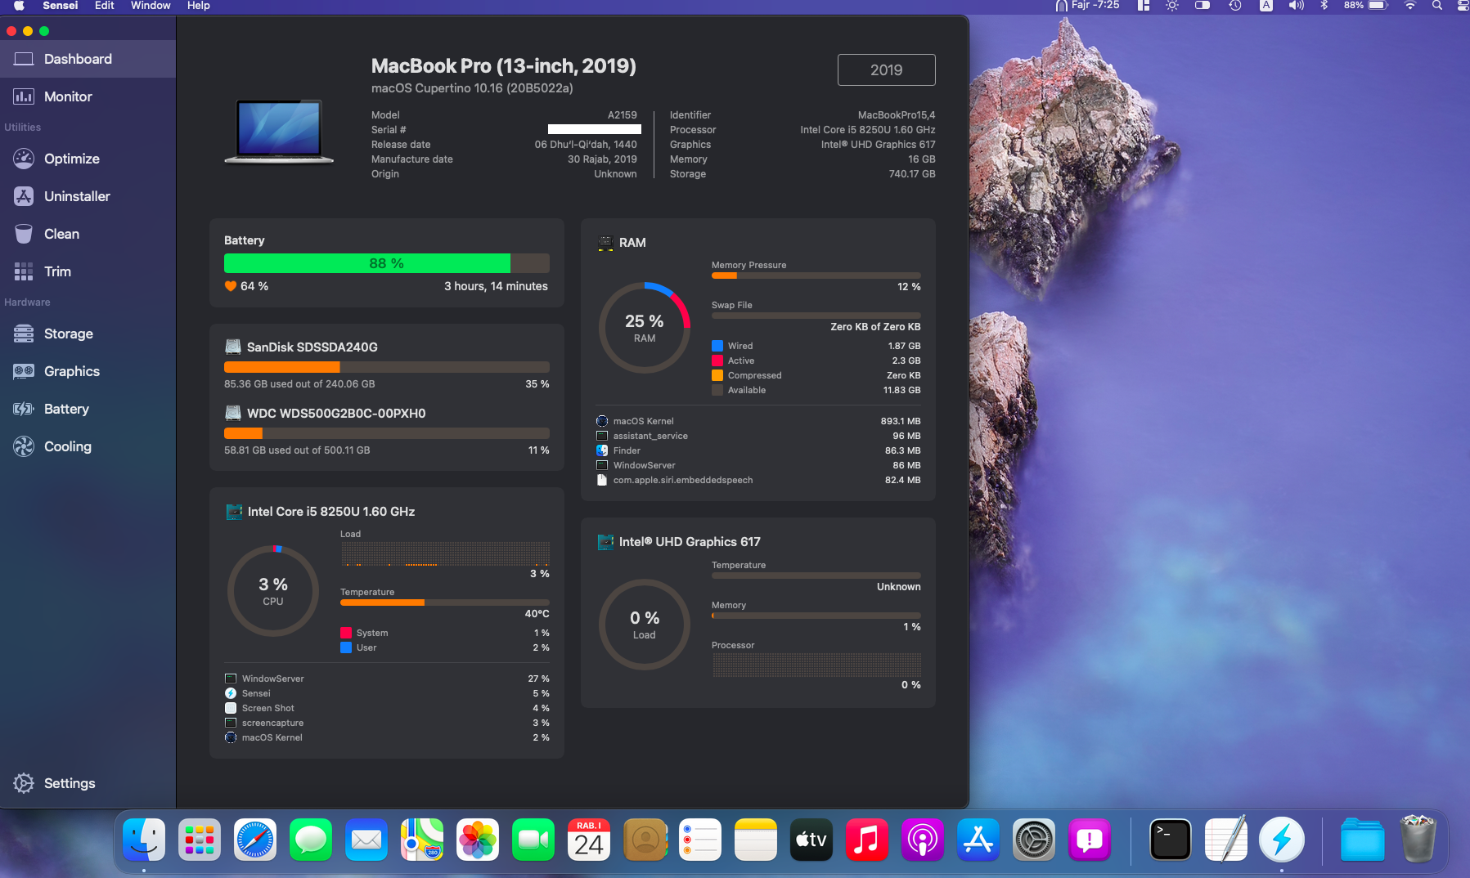
Task: Click the Bluetooth icon in menu bar
Action: pyautogui.click(x=1324, y=6)
